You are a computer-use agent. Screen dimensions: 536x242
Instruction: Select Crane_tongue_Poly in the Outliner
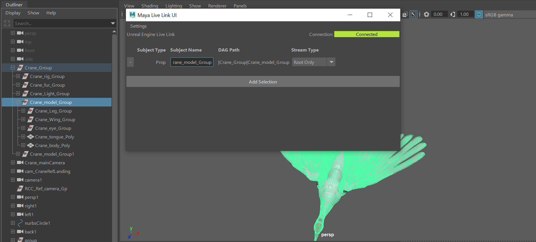54,137
